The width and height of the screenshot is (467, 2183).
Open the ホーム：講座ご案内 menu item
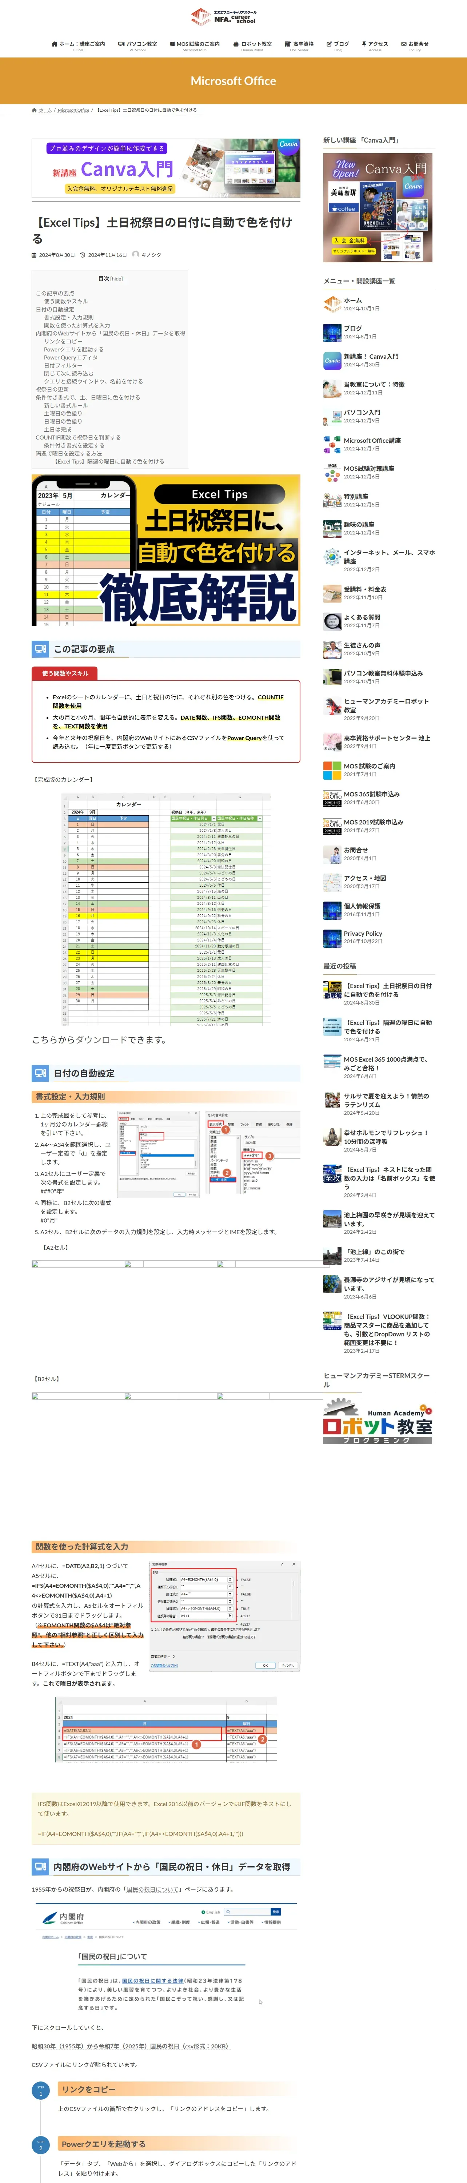(x=78, y=46)
